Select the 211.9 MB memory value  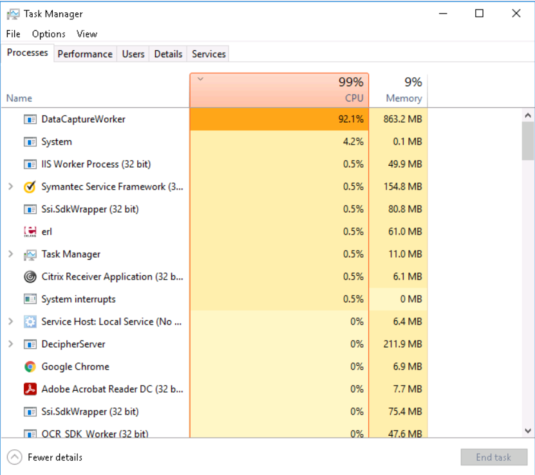402,344
